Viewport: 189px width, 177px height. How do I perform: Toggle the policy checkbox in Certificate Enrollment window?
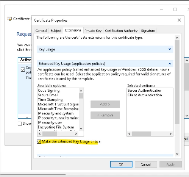tap(23, 70)
